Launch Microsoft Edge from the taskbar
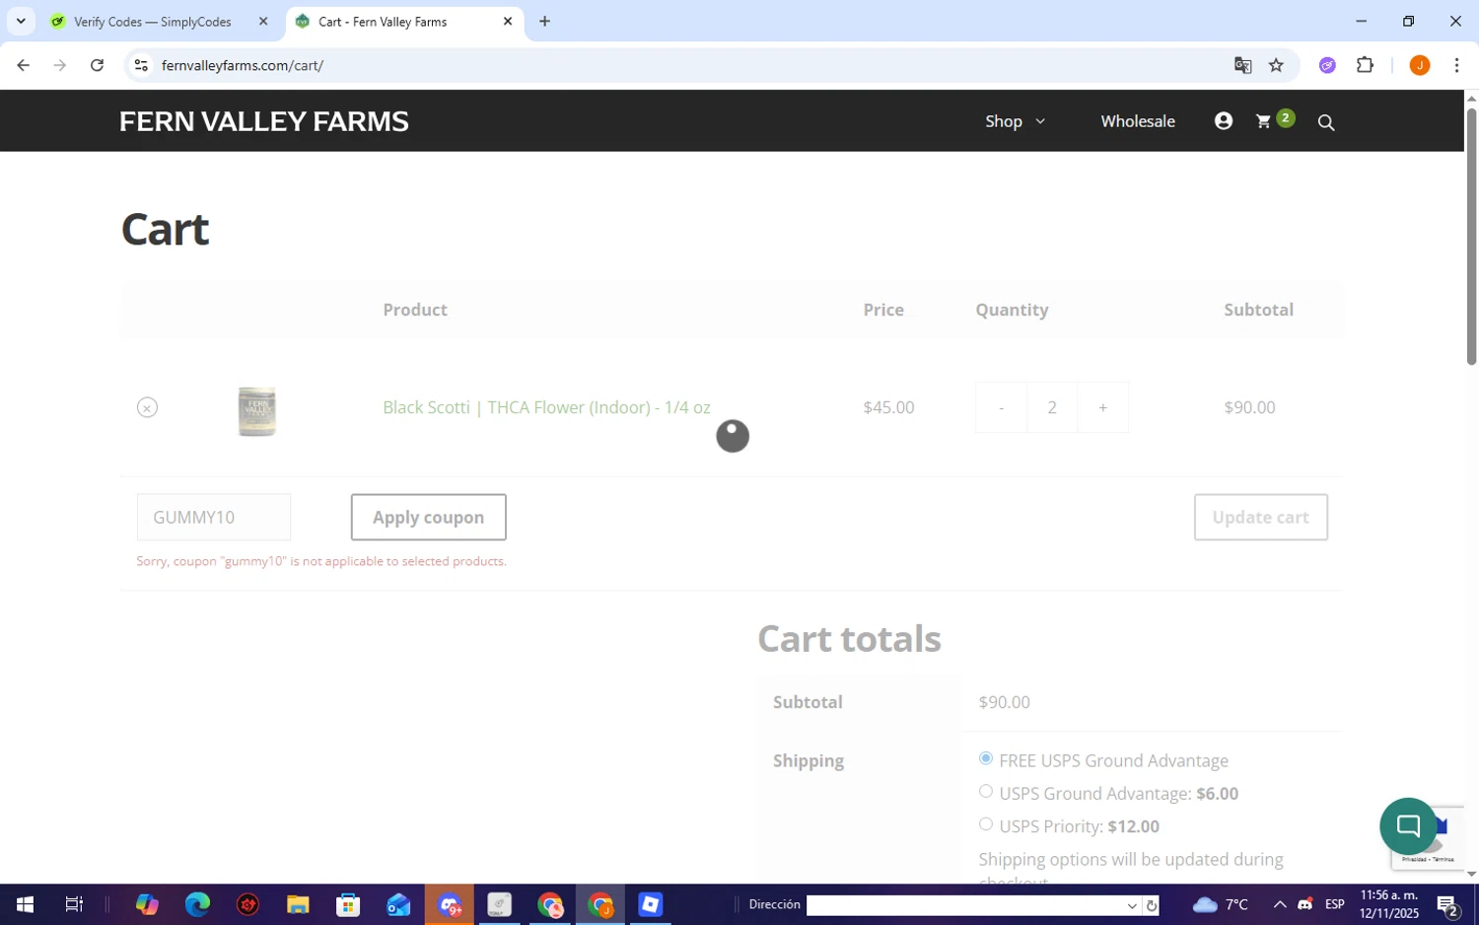1479x925 pixels. tap(197, 904)
